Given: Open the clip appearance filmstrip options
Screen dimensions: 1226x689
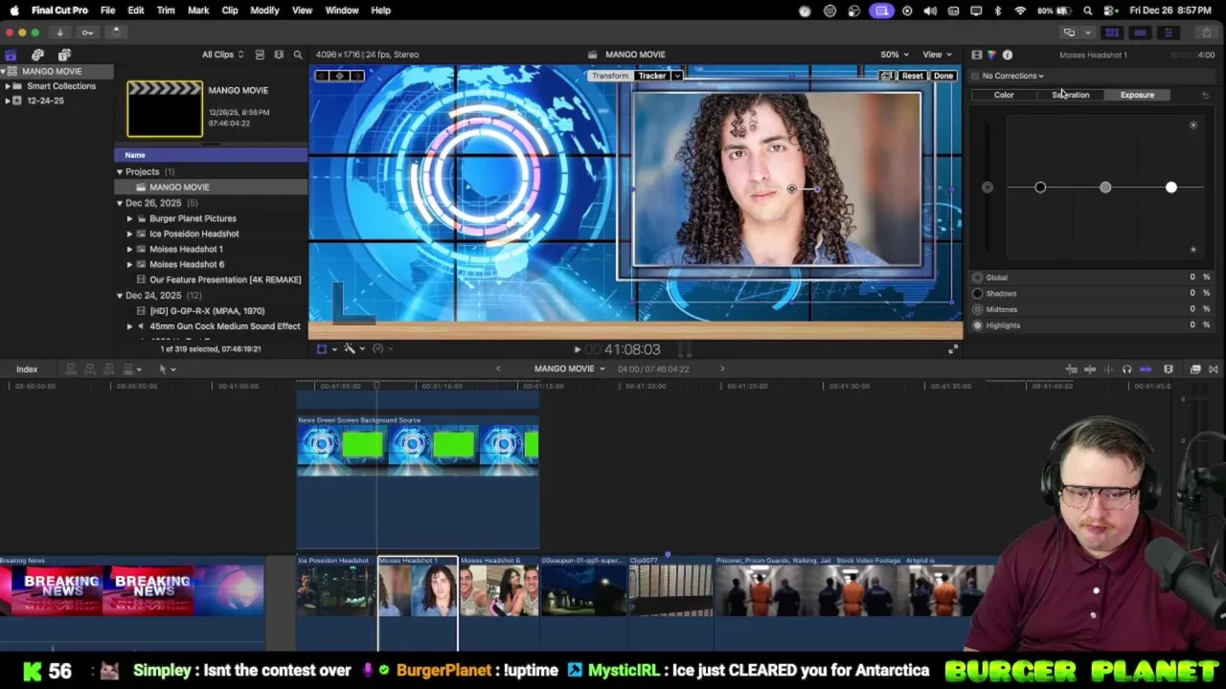Looking at the screenshot, I should pos(1169,369).
